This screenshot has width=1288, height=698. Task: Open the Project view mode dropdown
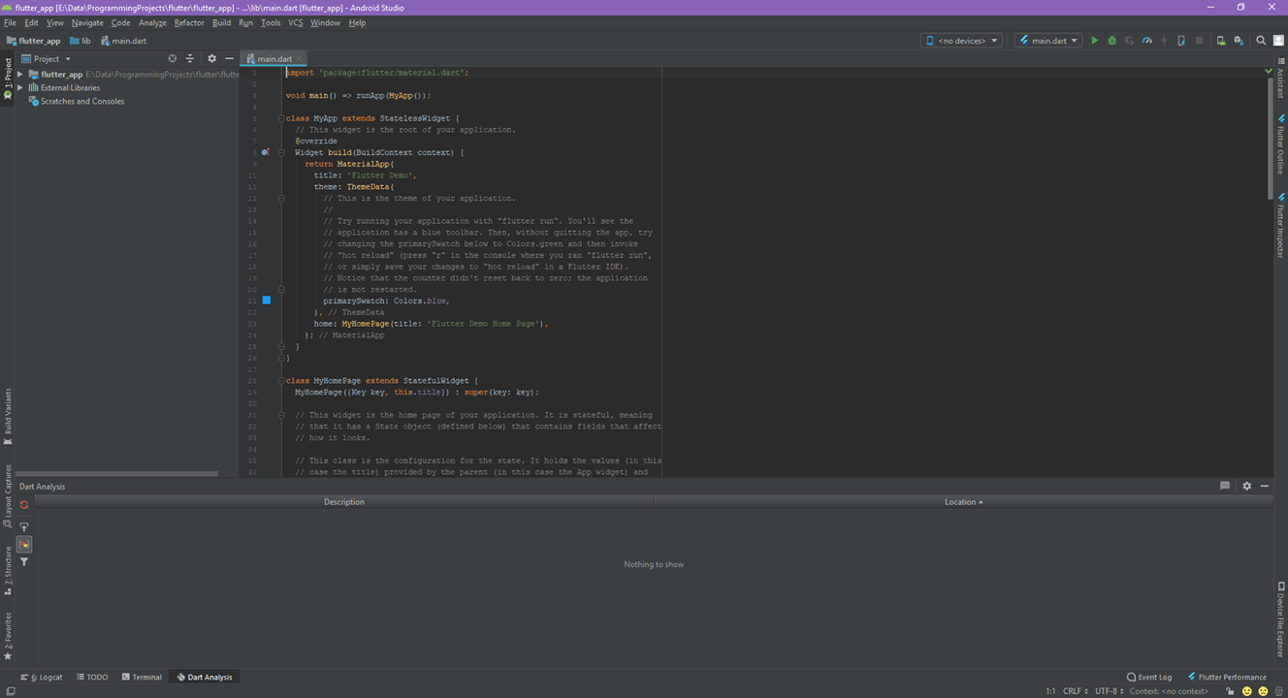(x=47, y=58)
